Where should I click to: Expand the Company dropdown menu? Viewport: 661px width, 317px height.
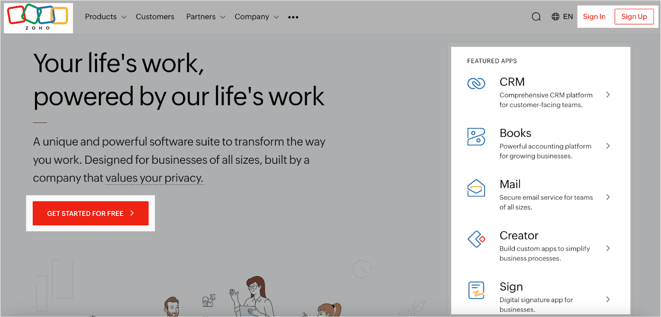[257, 17]
